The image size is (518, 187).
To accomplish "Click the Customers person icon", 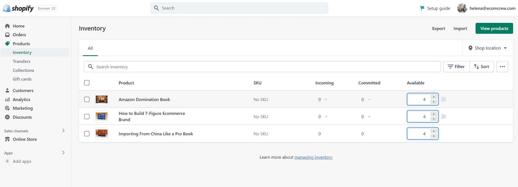I will pyautogui.click(x=7, y=90).
